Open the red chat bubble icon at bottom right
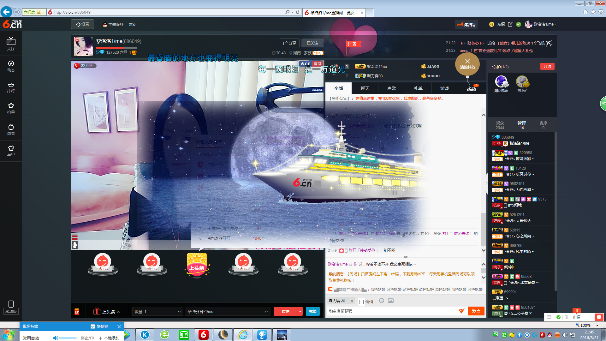The width and height of the screenshot is (606, 341). [x=599, y=317]
